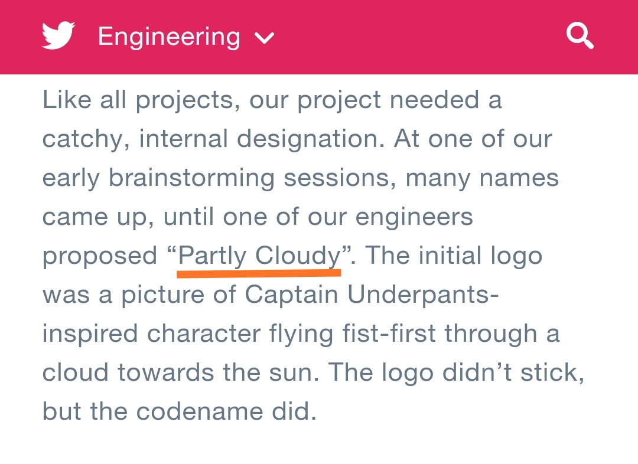Open the underlined "Partly Cloudy" link
The height and width of the screenshot is (464, 638).
click(259, 256)
